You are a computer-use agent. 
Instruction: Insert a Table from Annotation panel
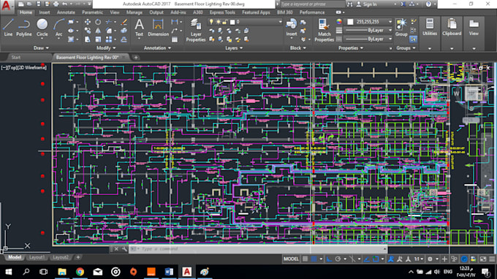coord(175,39)
